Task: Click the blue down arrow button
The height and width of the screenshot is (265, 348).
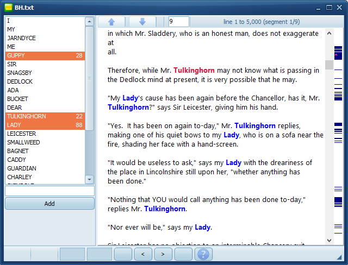Action: tap(142, 22)
